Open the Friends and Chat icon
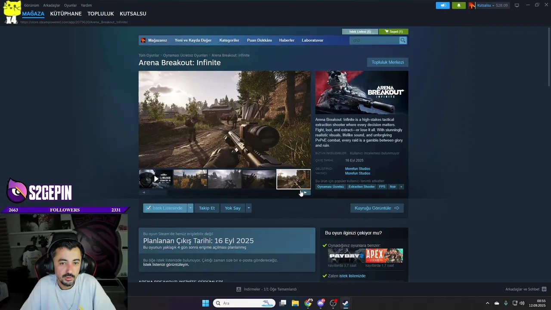This screenshot has width=551, height=310. [544, 289]
